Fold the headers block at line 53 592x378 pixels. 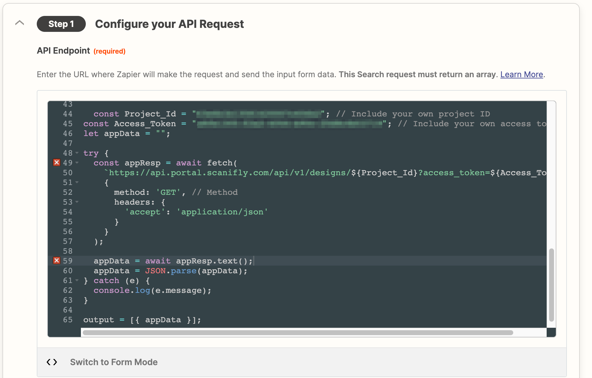[77, 202]
